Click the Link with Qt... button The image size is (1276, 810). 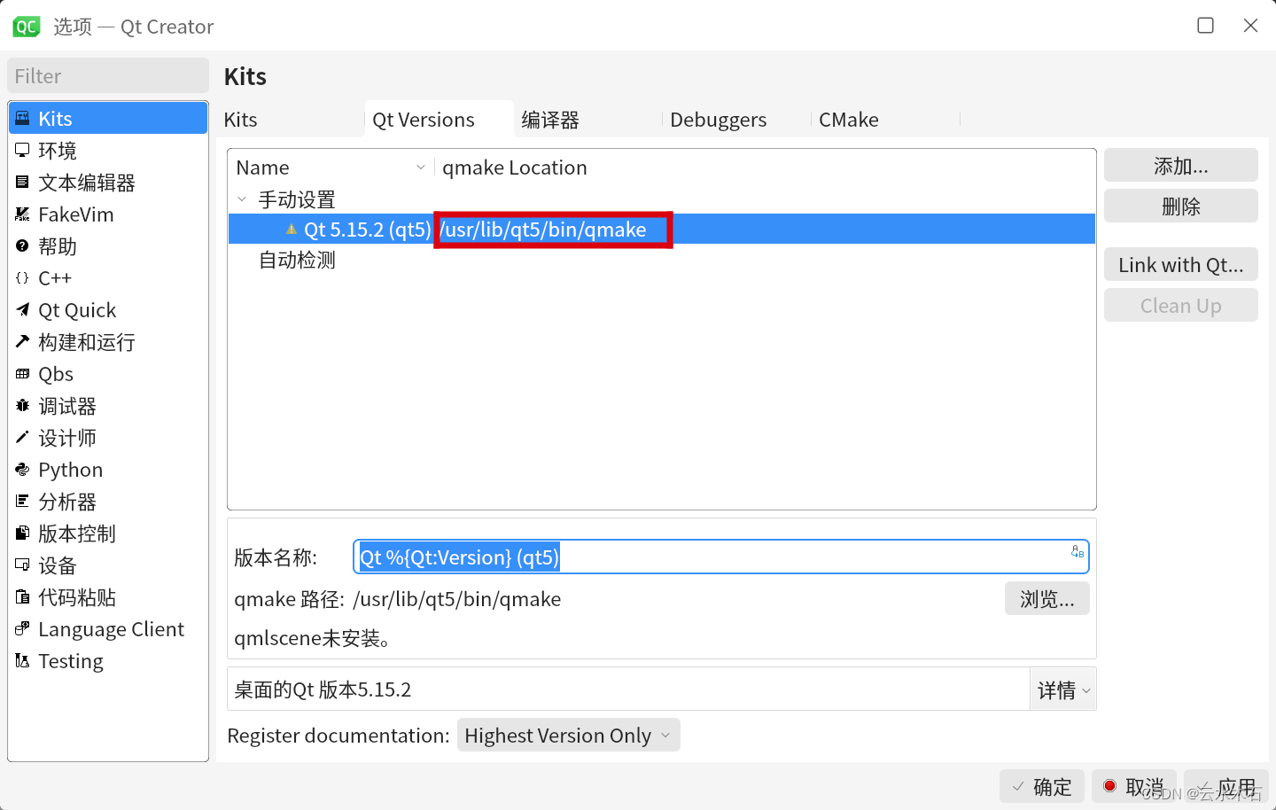1181,265
